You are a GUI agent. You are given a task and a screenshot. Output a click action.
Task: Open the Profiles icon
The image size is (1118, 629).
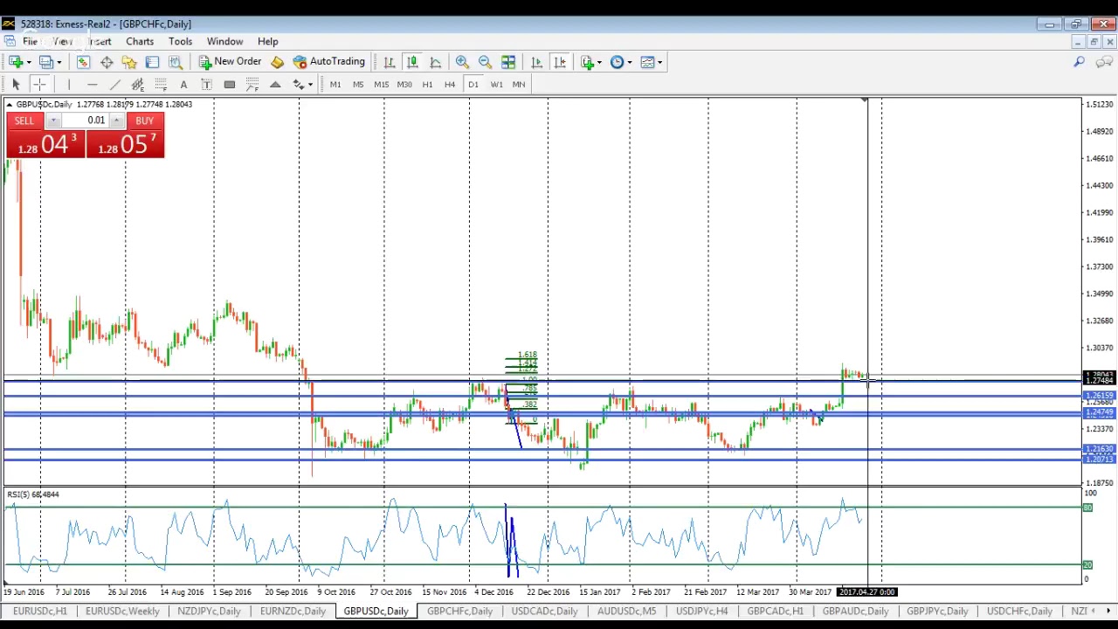pos(45,62)
